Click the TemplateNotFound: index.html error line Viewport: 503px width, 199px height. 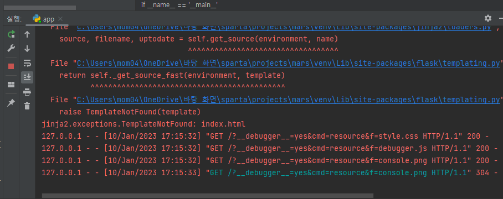143,124
